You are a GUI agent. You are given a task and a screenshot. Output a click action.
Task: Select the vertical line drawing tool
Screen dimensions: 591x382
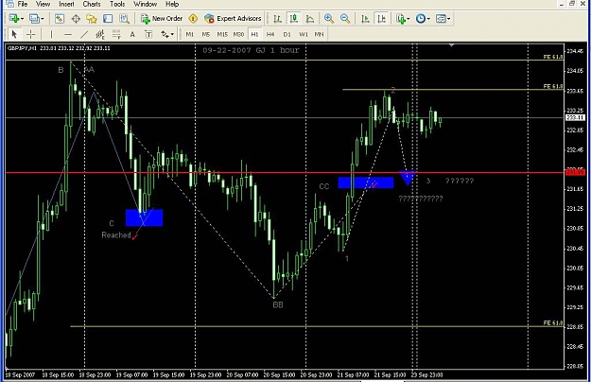point(51,34)
